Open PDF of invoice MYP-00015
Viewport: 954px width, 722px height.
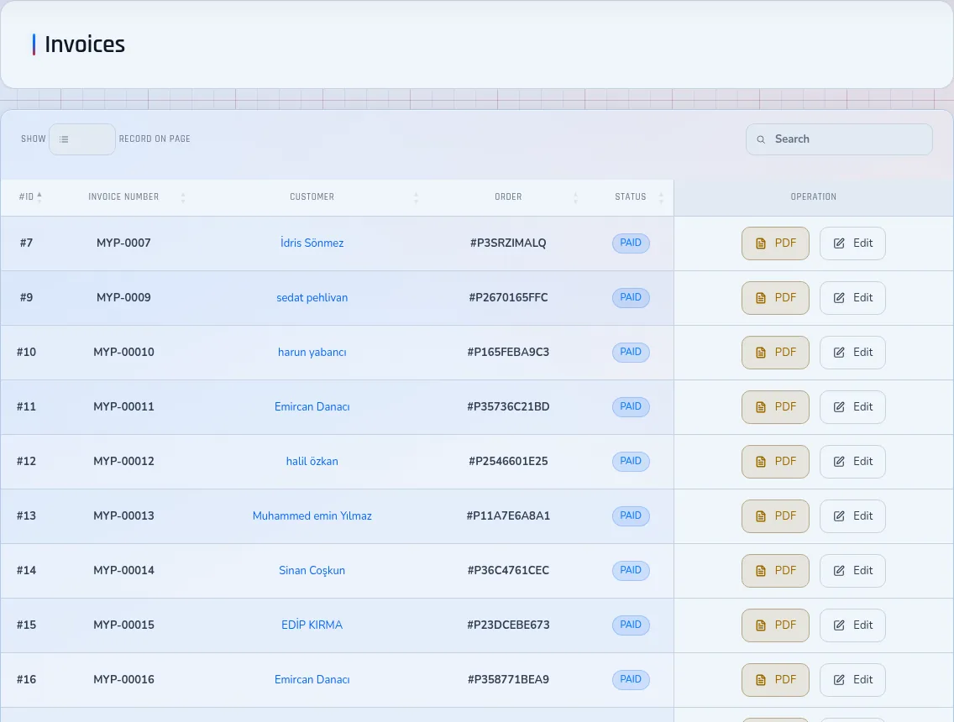[x=775, y=625]
